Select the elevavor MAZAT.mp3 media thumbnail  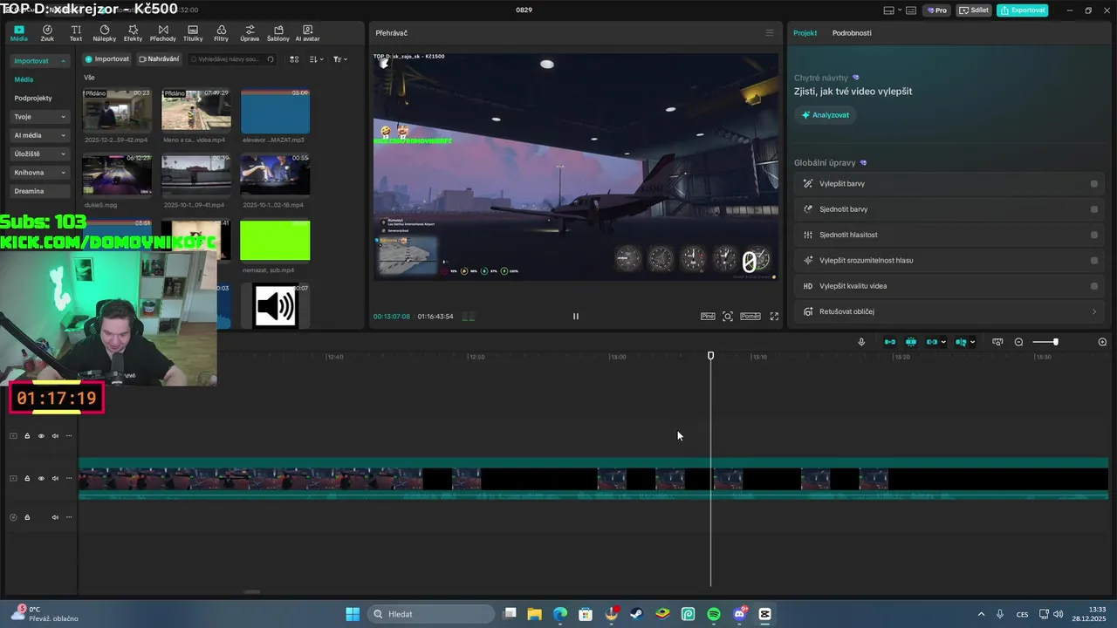(x=275, y=111)
